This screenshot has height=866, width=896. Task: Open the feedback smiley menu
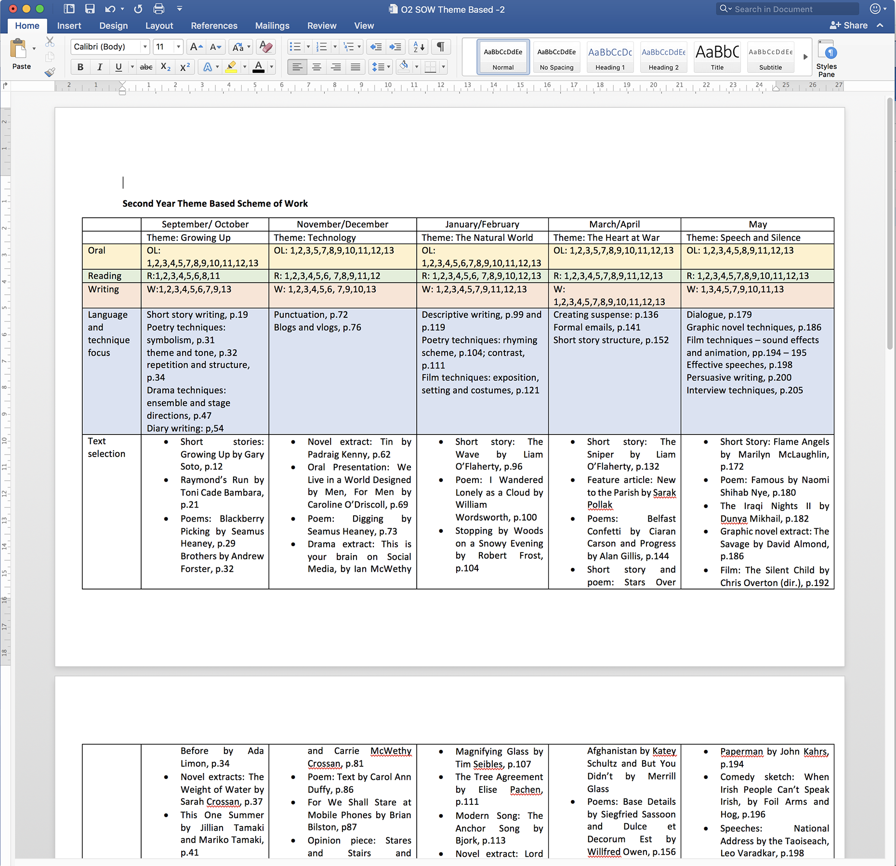pos(878,9)
